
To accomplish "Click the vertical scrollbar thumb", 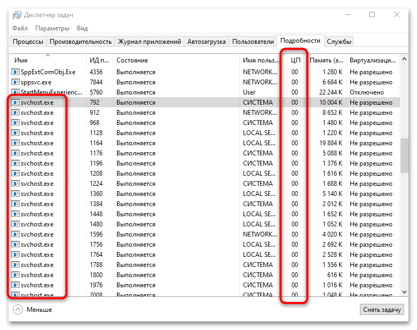I will pos(404,155).
